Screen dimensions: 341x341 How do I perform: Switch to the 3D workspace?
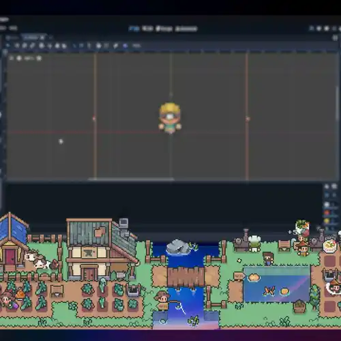[x=147, y=29]
